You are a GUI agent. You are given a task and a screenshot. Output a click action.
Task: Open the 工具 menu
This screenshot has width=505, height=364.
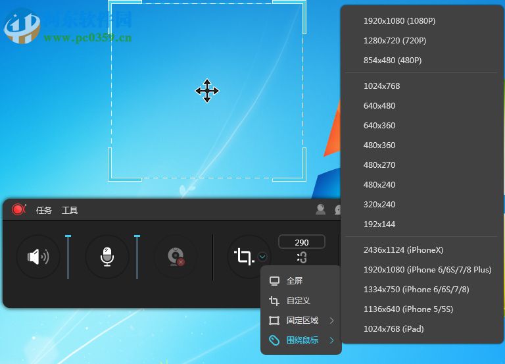click(x=70, y=210)
